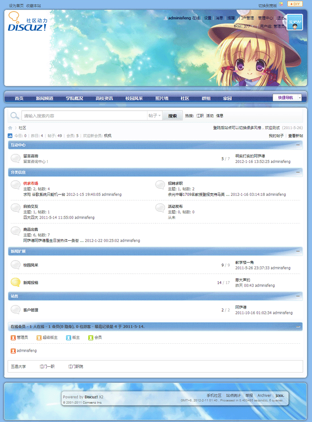The image size is (312, 422).
Task: Open the 学院概况 nav tab
Action: [74, 98]
